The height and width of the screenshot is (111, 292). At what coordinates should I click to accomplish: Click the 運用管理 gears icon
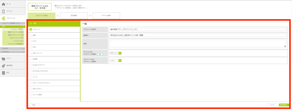click(3, 66)
